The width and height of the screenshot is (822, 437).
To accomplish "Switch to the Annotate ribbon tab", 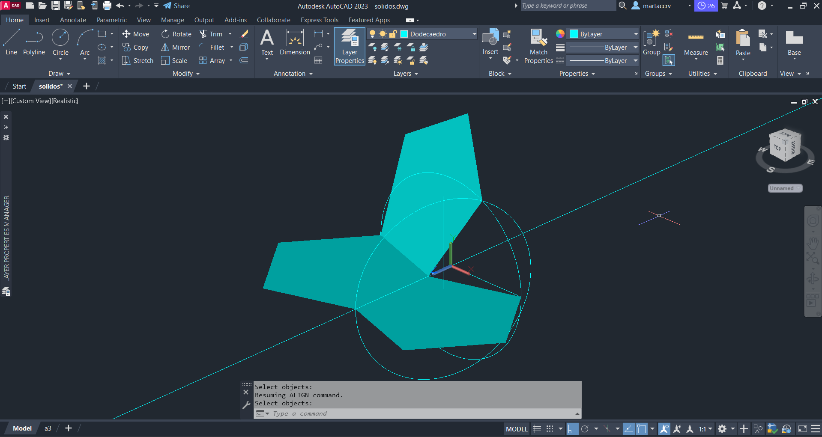I will (73, 20).
